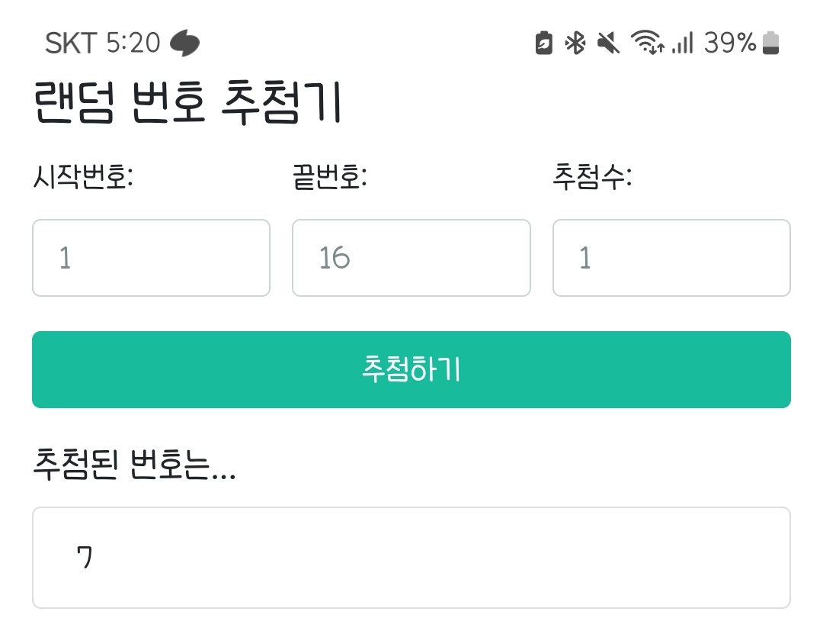
Task: Focus the 끝번호 input showing 16
Action: click(411, 258)
